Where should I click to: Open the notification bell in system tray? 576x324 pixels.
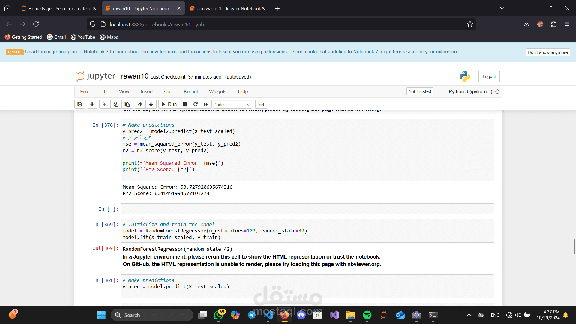(x=566, y=315)
